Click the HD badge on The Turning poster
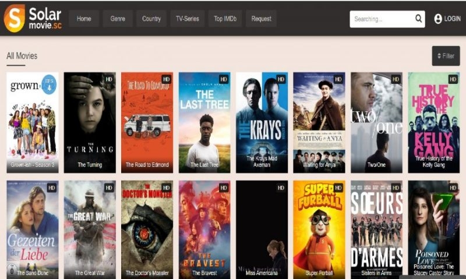This screenshot has height=279, width=466. click(x=108, y=79)
